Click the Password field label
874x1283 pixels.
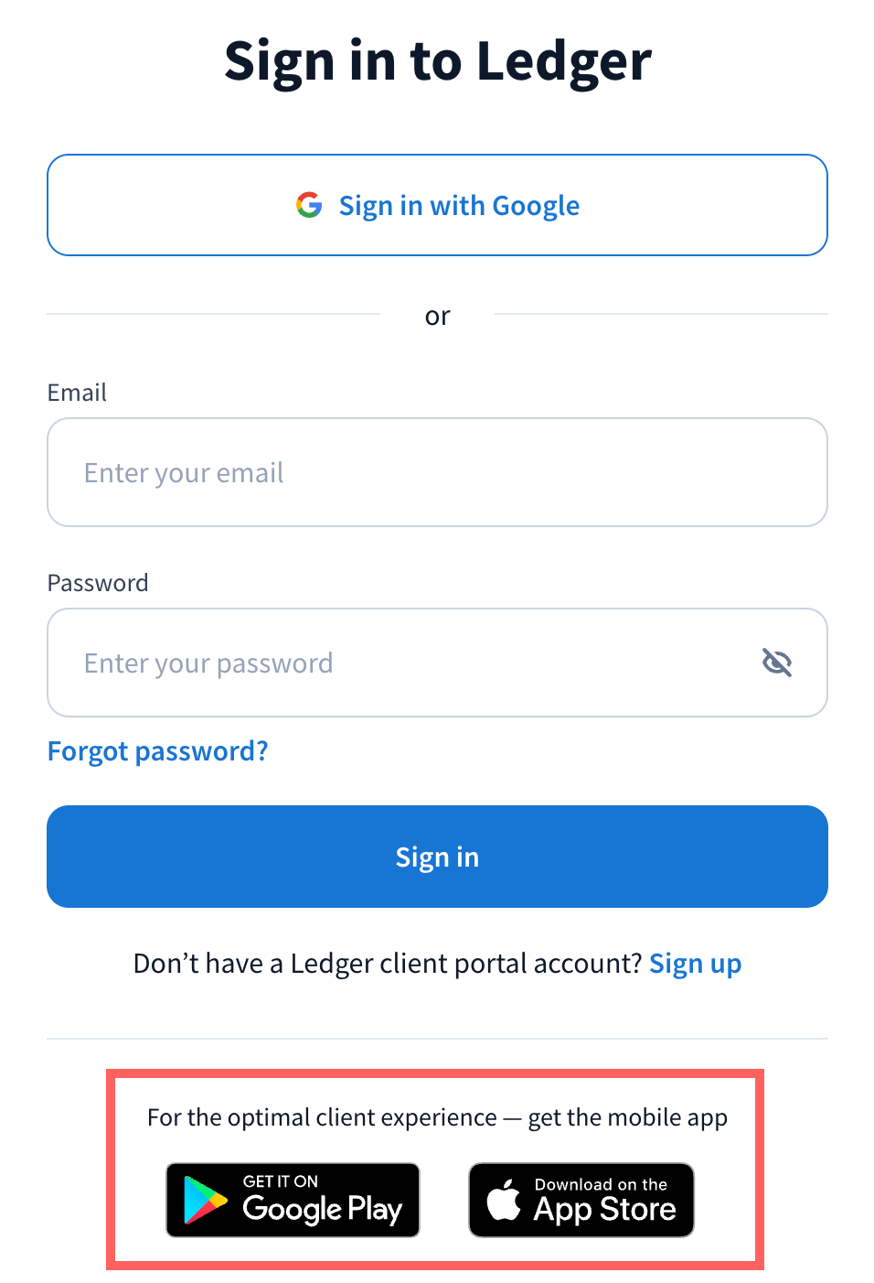98,583
